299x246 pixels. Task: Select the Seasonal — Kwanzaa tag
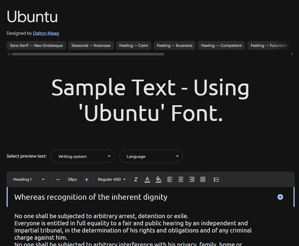coord(91,45)
